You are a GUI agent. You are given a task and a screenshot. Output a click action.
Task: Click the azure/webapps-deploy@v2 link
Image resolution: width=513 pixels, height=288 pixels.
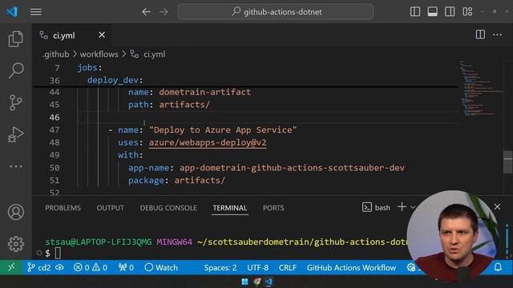208,142
